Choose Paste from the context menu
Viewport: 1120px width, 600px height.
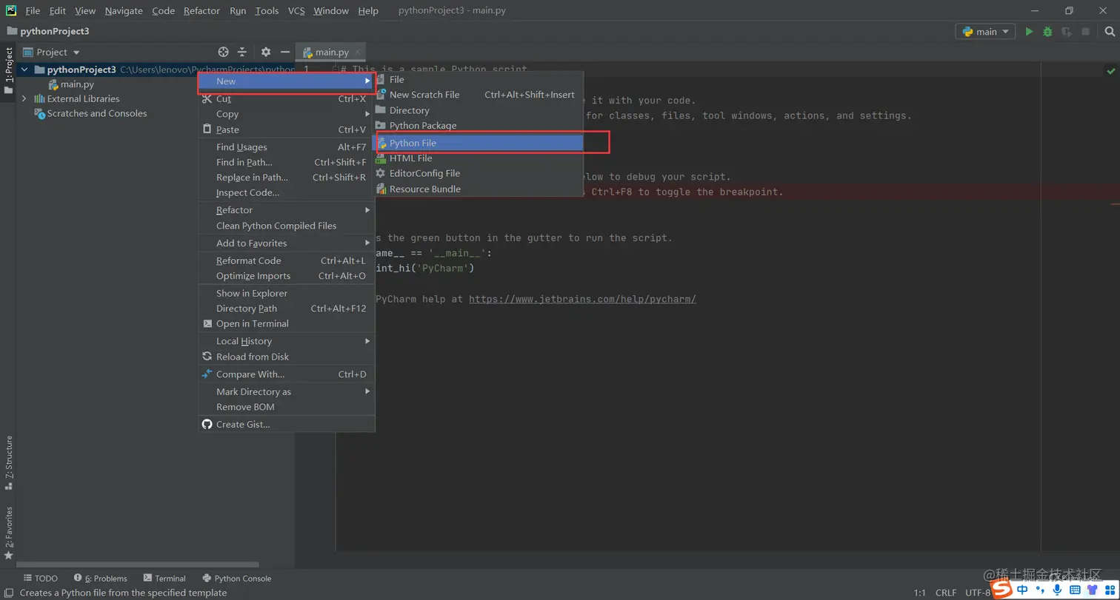(286, 129)
